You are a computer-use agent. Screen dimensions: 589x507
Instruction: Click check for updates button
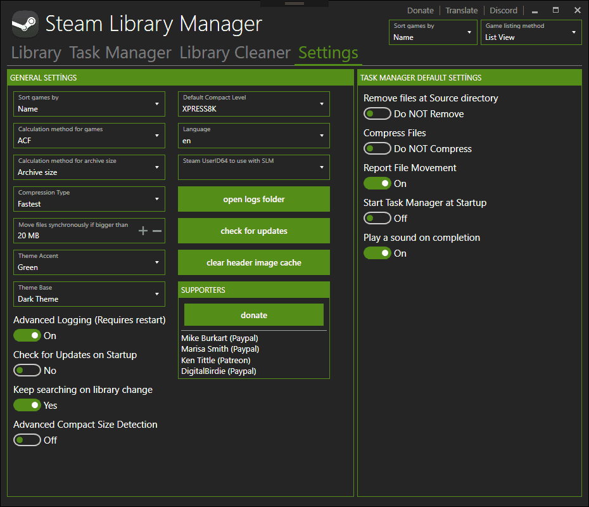253,231
